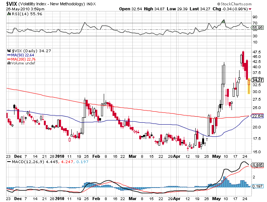Click the Dec label under the MACD panel
This screenshot has width=267, height=202.
[x=18, y=199]
